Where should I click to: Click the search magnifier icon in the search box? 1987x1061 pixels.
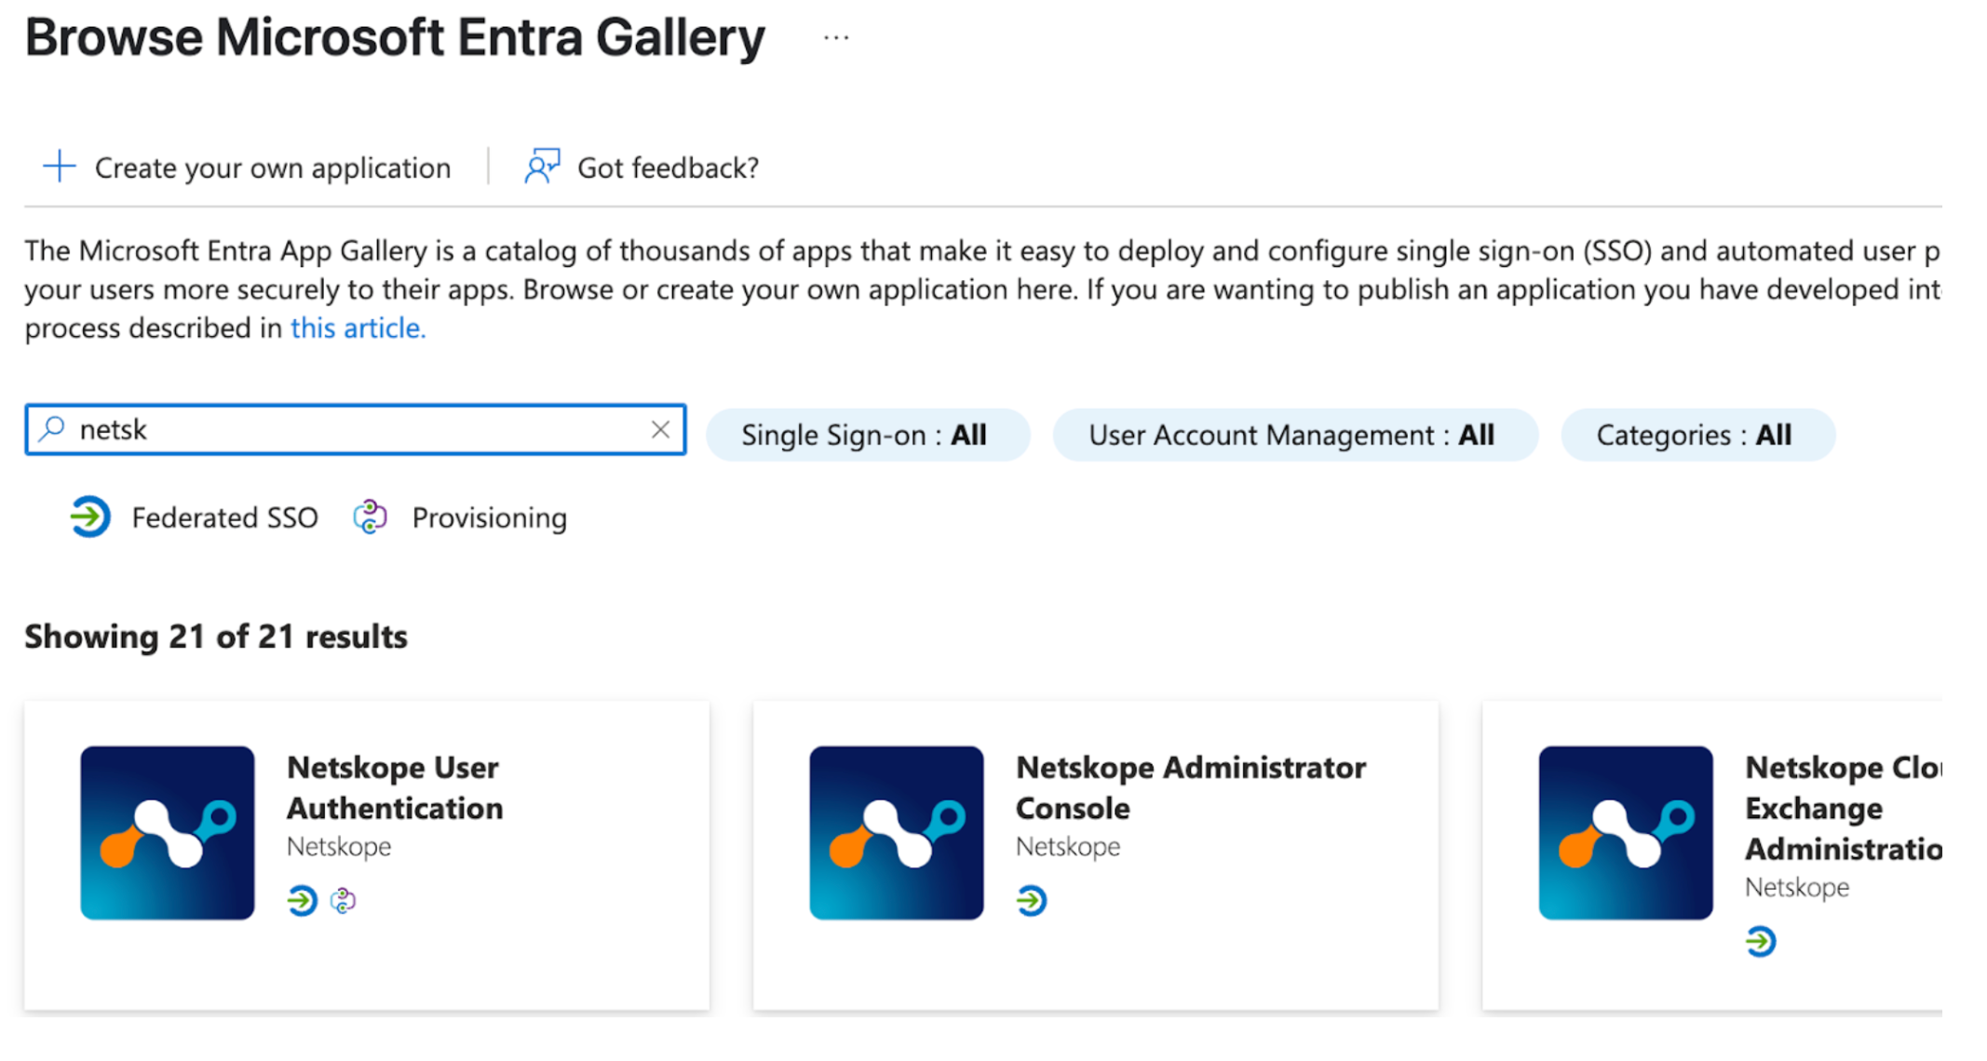[51, 429]
